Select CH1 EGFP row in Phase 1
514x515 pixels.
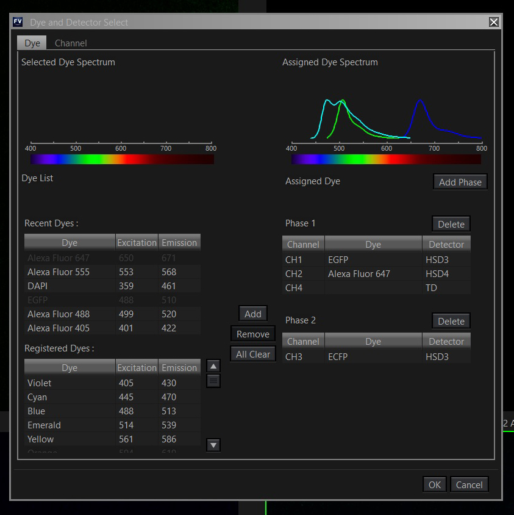[376, 260]
